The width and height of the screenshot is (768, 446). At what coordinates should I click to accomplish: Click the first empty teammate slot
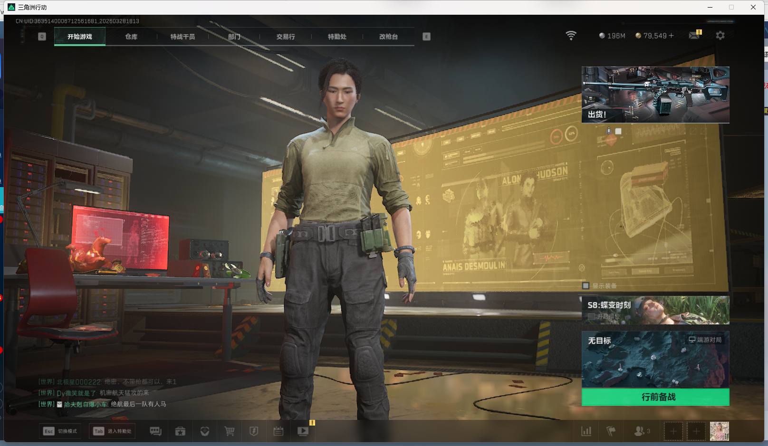pyautogui.click(x=673, y=431)
